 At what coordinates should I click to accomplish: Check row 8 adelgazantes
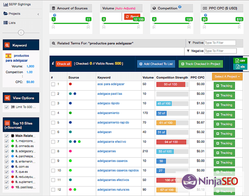(53, 151)
